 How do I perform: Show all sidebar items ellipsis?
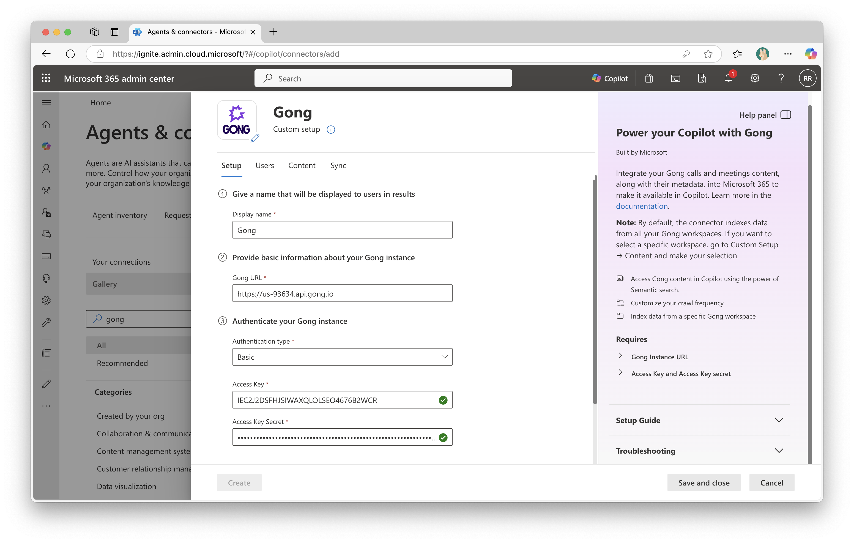46,406
